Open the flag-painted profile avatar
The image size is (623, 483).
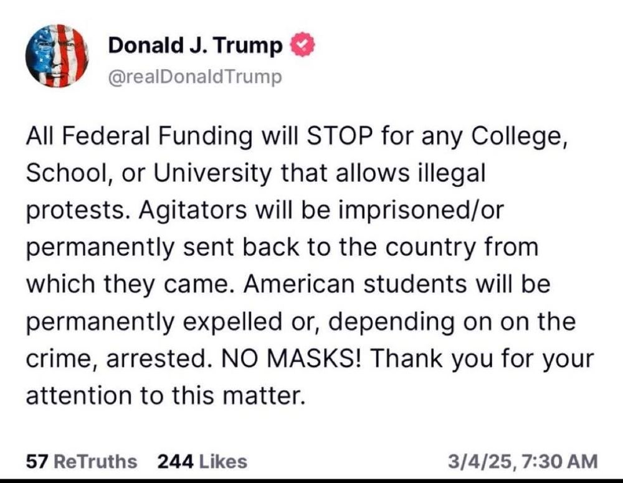(57, 55)
